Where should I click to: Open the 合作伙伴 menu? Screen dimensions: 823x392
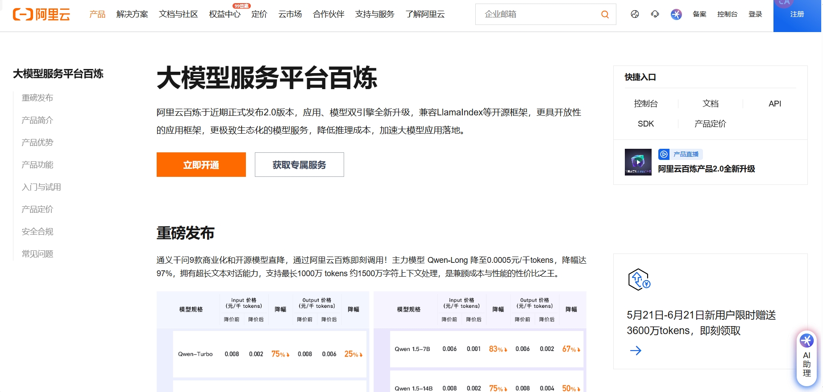pyautogui.click(x=328, y=14)
